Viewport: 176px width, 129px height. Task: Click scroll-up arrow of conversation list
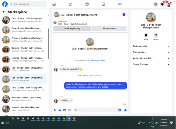[49, 16]
